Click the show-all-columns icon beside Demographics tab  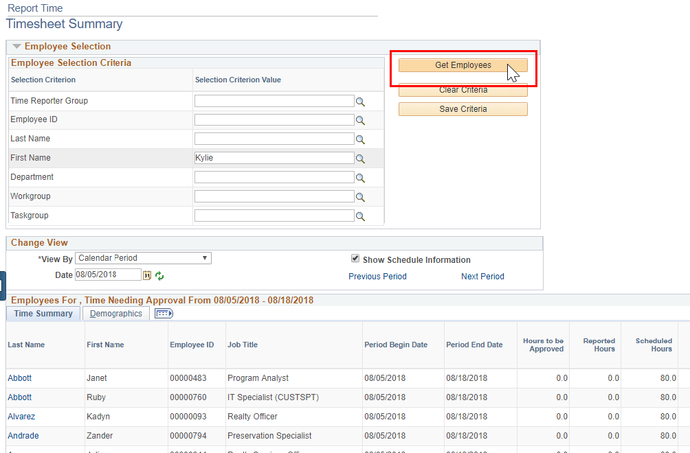pos(163,313)
